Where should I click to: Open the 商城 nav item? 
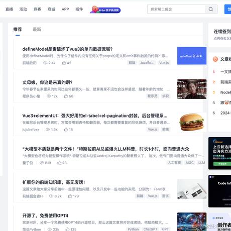tap(51, 9)
